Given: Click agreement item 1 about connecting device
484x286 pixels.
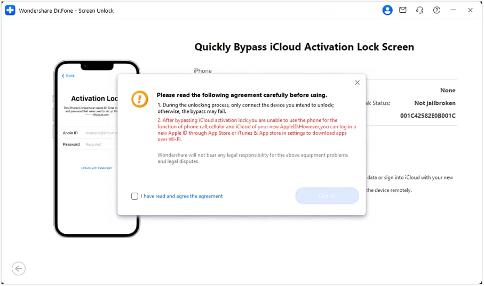Looking at the screenshot, I should 245,108.
